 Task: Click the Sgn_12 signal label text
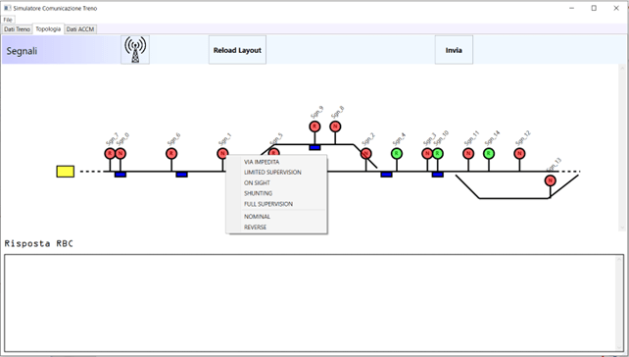pos(523,138)
